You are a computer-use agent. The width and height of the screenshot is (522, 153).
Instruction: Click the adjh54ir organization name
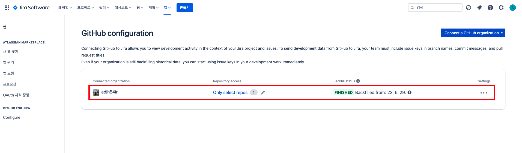point(109,92)
